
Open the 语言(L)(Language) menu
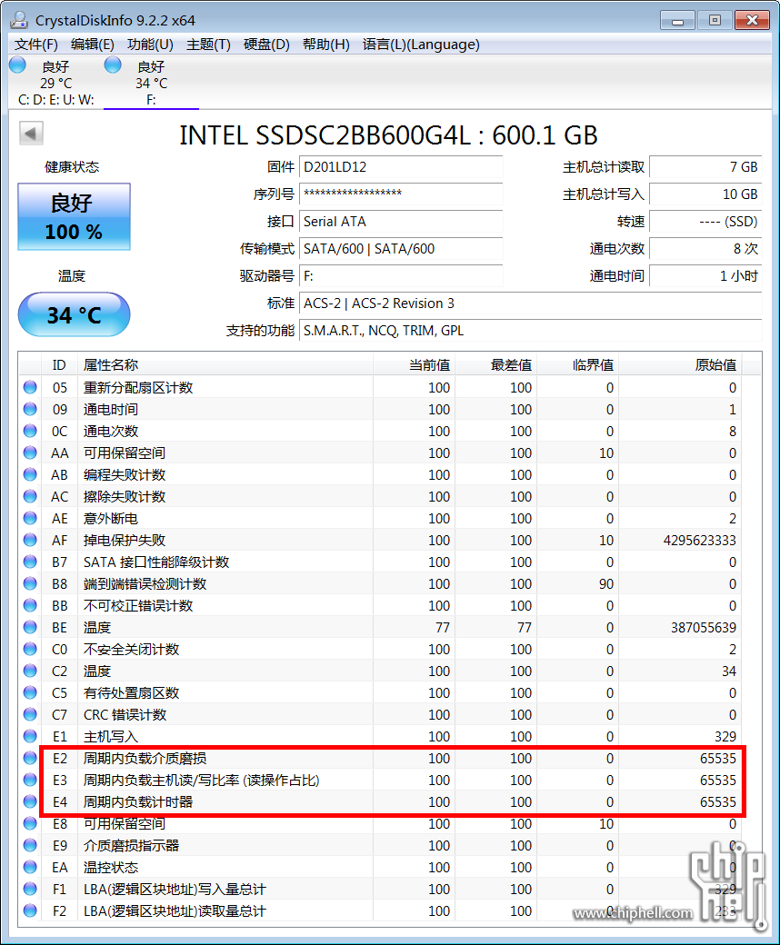[x=421, y=45]
